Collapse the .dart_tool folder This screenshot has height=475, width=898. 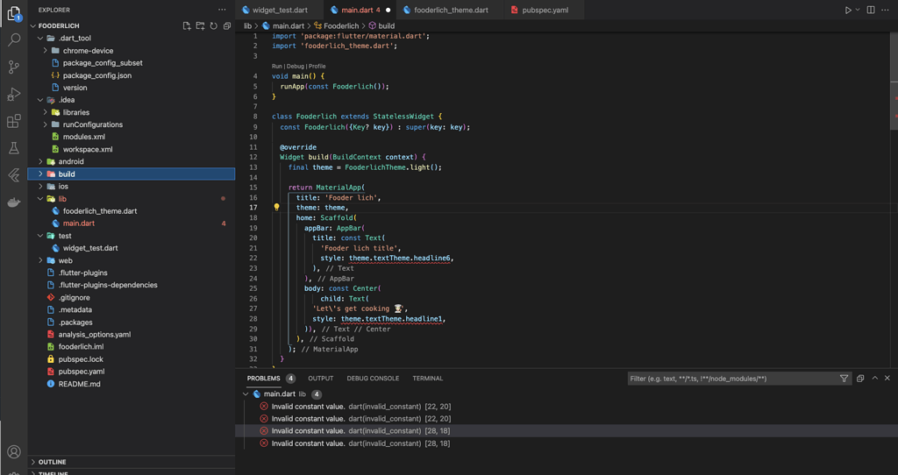coord(40,39)
